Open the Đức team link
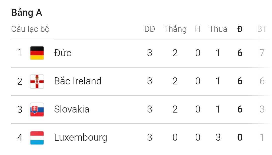Image resolution: width=272 pixels, height=155 pixels. pyautogui.click(x=63, y=53)
